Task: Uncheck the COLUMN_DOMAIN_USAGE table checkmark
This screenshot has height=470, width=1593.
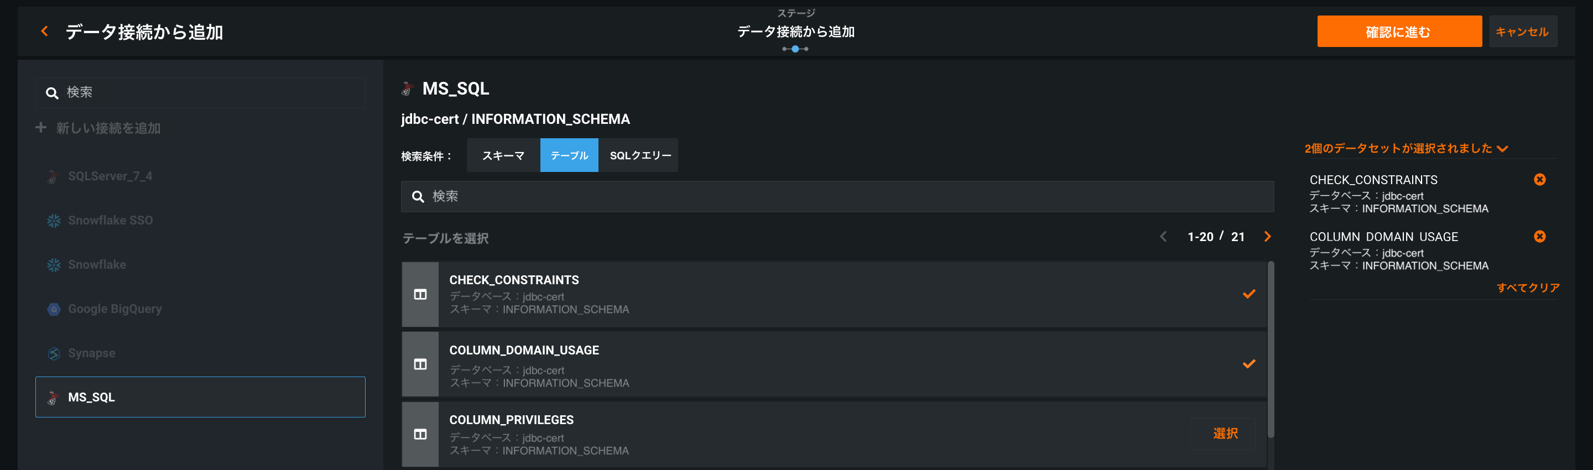Action: (1248, 364)
